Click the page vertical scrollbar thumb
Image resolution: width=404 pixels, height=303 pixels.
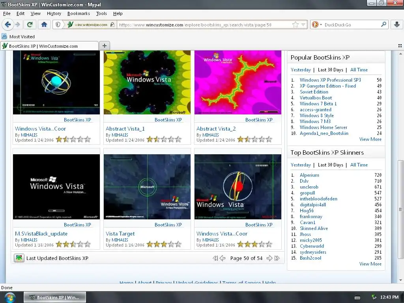400,209
